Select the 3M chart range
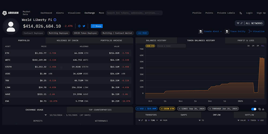The image size is (268, 134). click(x=258, y=46)
